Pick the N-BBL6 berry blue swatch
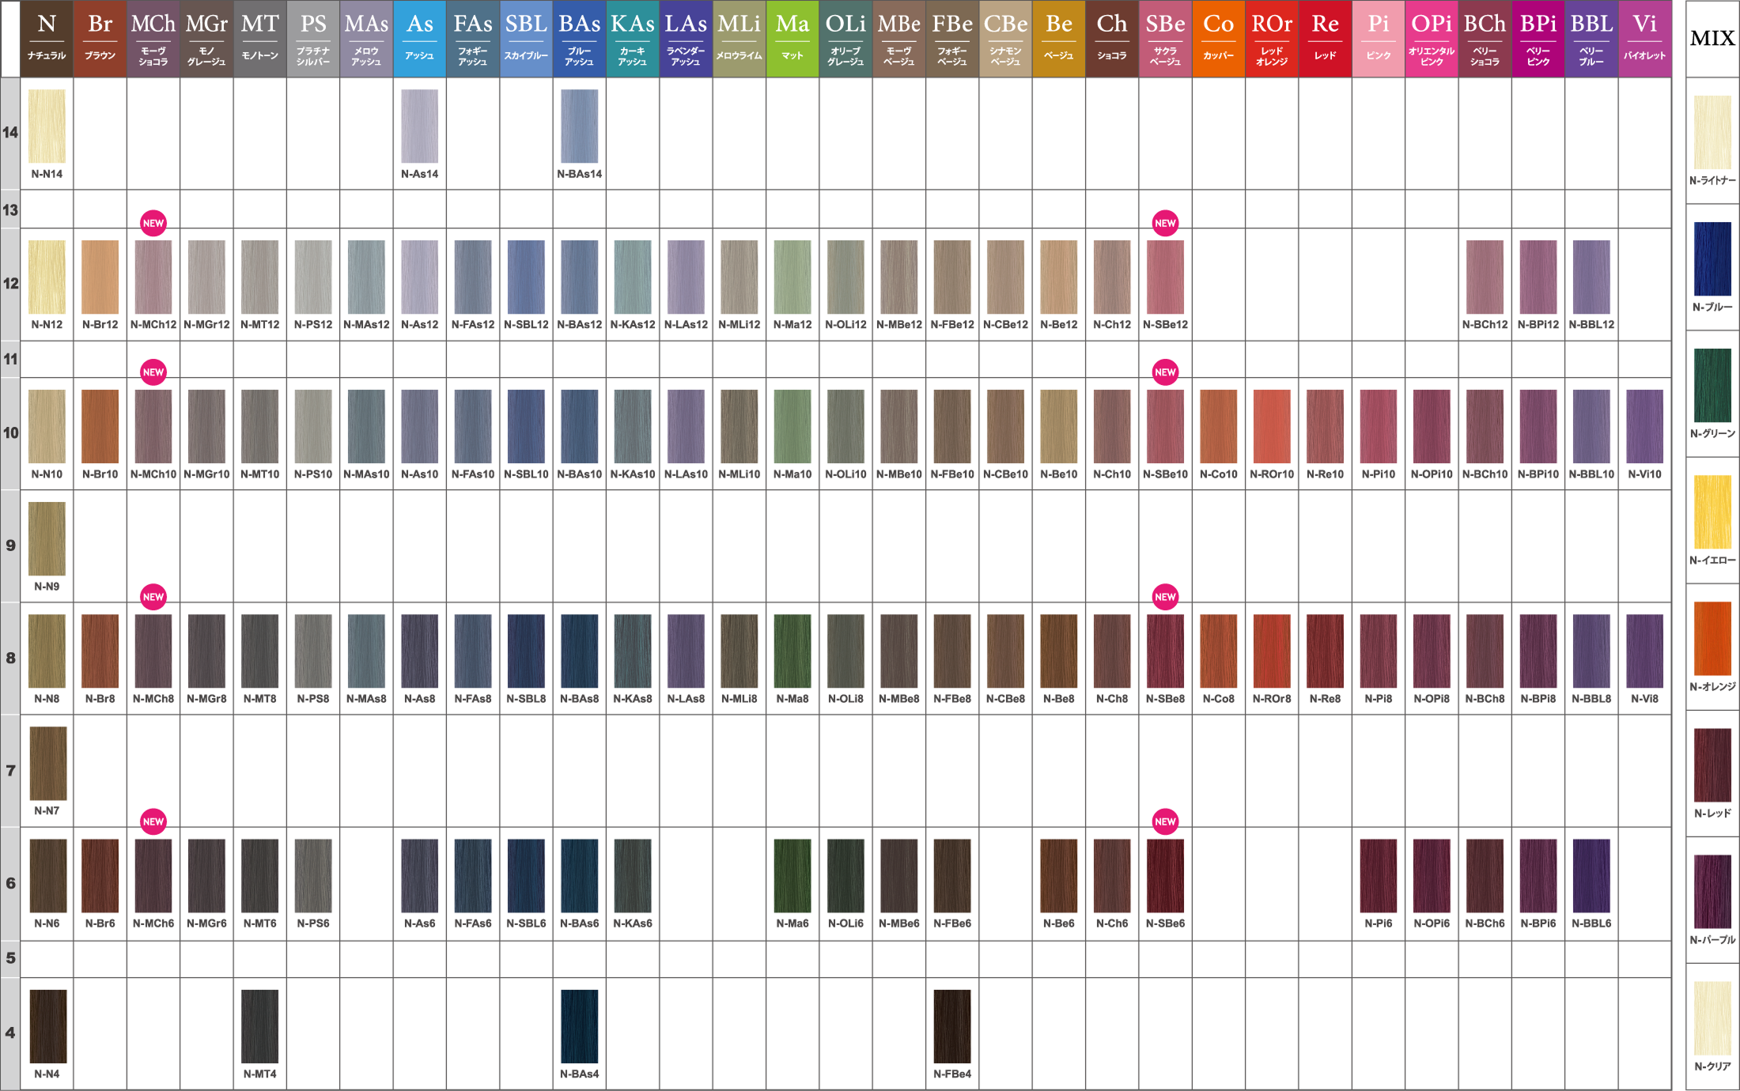The height and width of the screenshot is (1091, 1740). [1591, 876]
